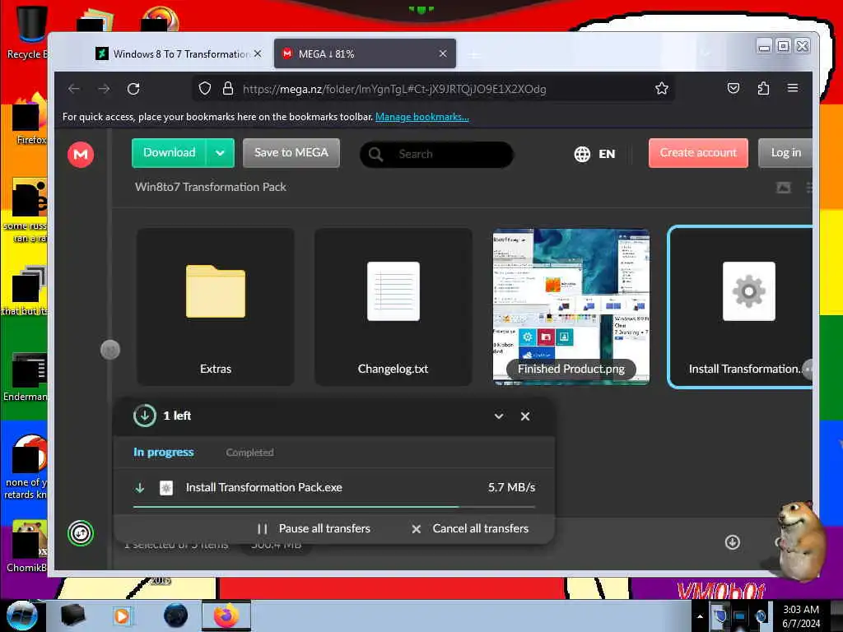Click Firefox forward arrow
The width and height of the screenshot is (843, 632).
point(104,89)
